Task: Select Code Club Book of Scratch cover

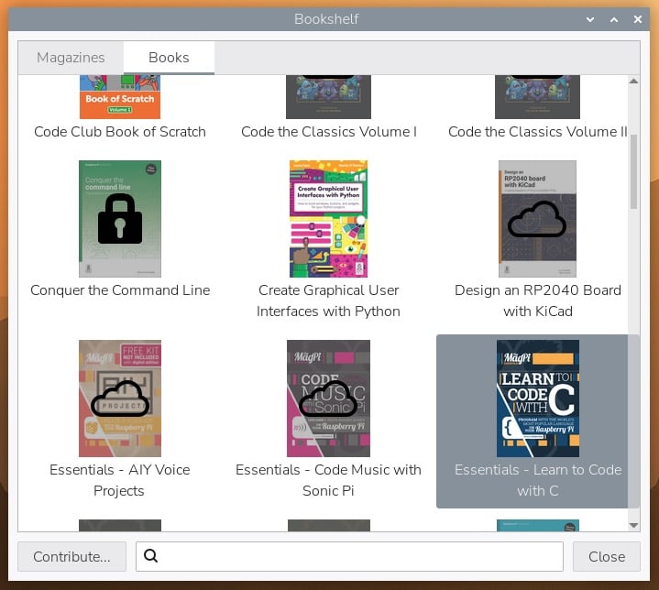Action: (119, 97)
